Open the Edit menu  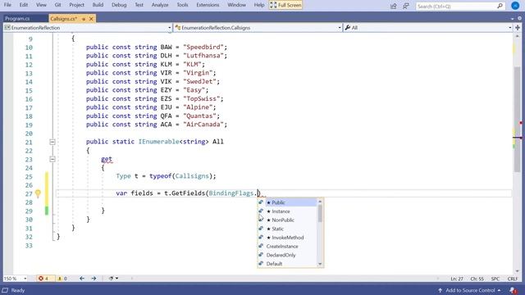coord(24,5)
